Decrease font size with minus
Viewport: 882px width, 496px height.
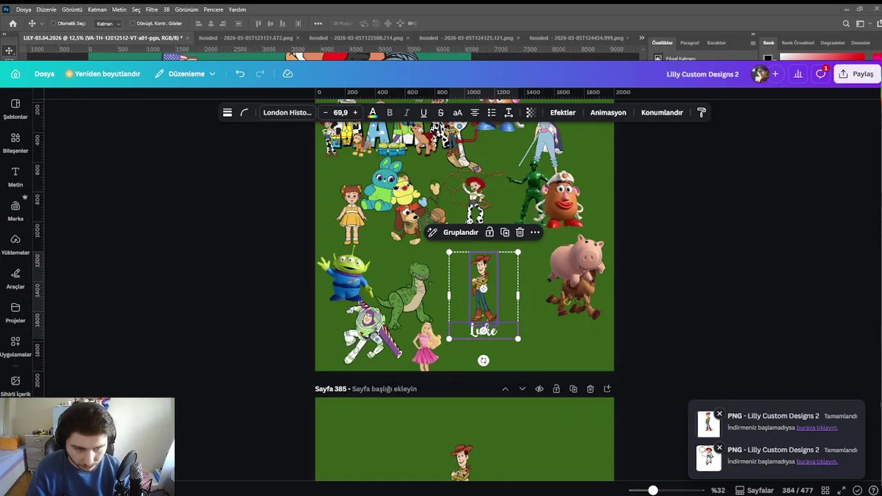325,112
